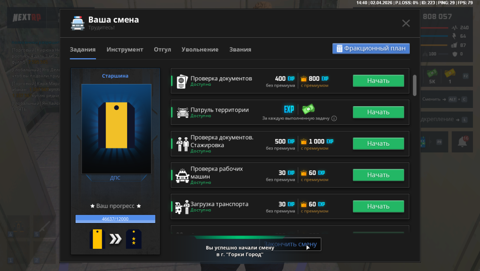Click the next rank insignia with stars

(134, 239)
